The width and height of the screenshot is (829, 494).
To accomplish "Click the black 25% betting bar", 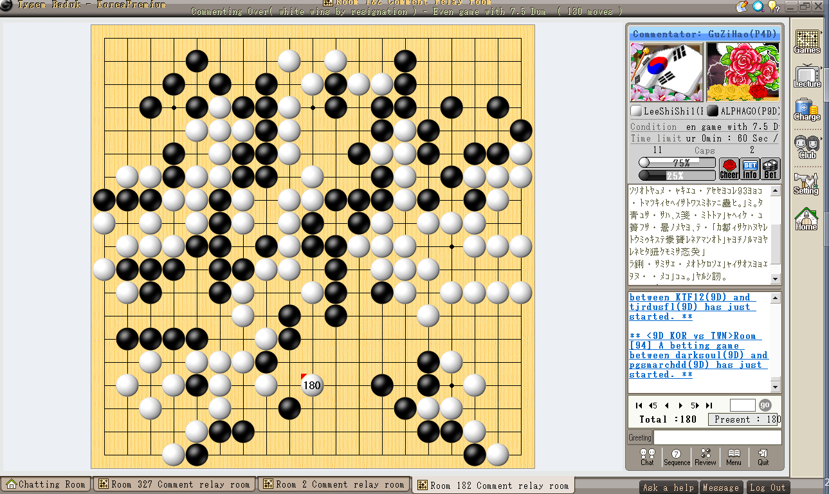I will pyautogui.click(x=677, y=175).
